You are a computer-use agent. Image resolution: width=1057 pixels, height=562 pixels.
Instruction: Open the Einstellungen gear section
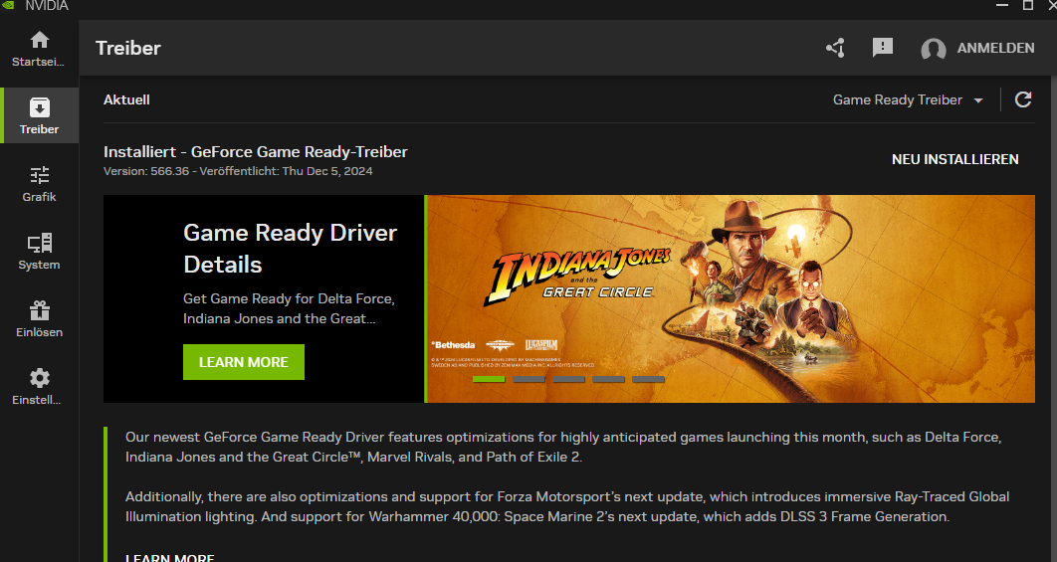[x=39, y=387]
